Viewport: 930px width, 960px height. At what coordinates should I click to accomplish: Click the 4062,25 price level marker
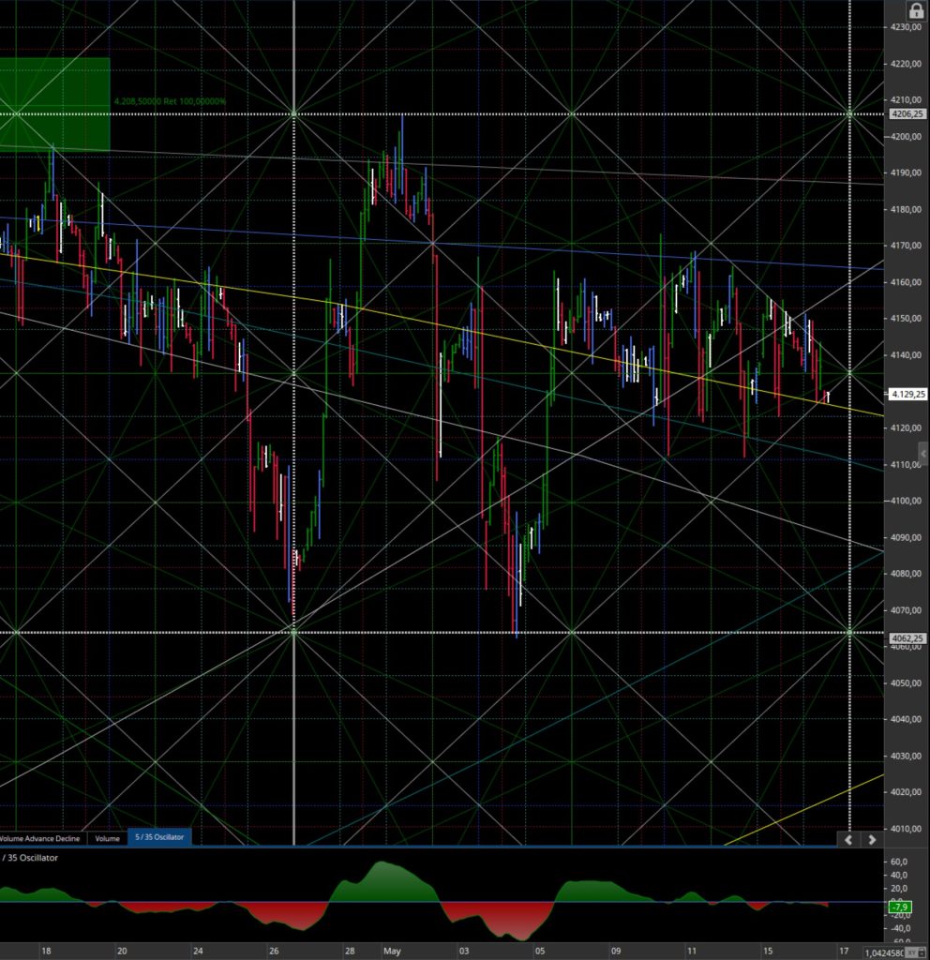pyautogui.click(x=907, y=637)
